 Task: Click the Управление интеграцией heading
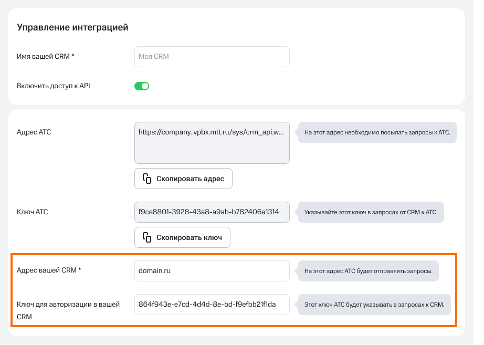click(72, 27)
